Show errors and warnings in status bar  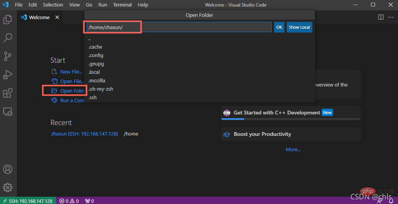click(69, 201)
